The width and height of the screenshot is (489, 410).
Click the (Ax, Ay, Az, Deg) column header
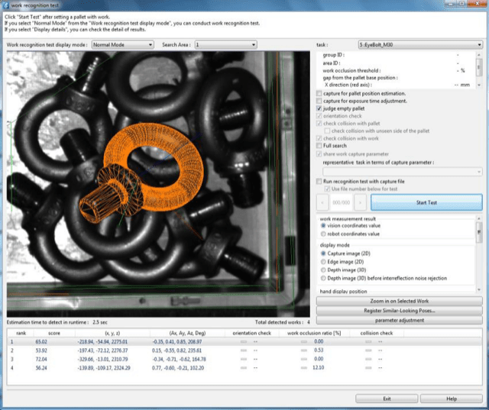187,333
